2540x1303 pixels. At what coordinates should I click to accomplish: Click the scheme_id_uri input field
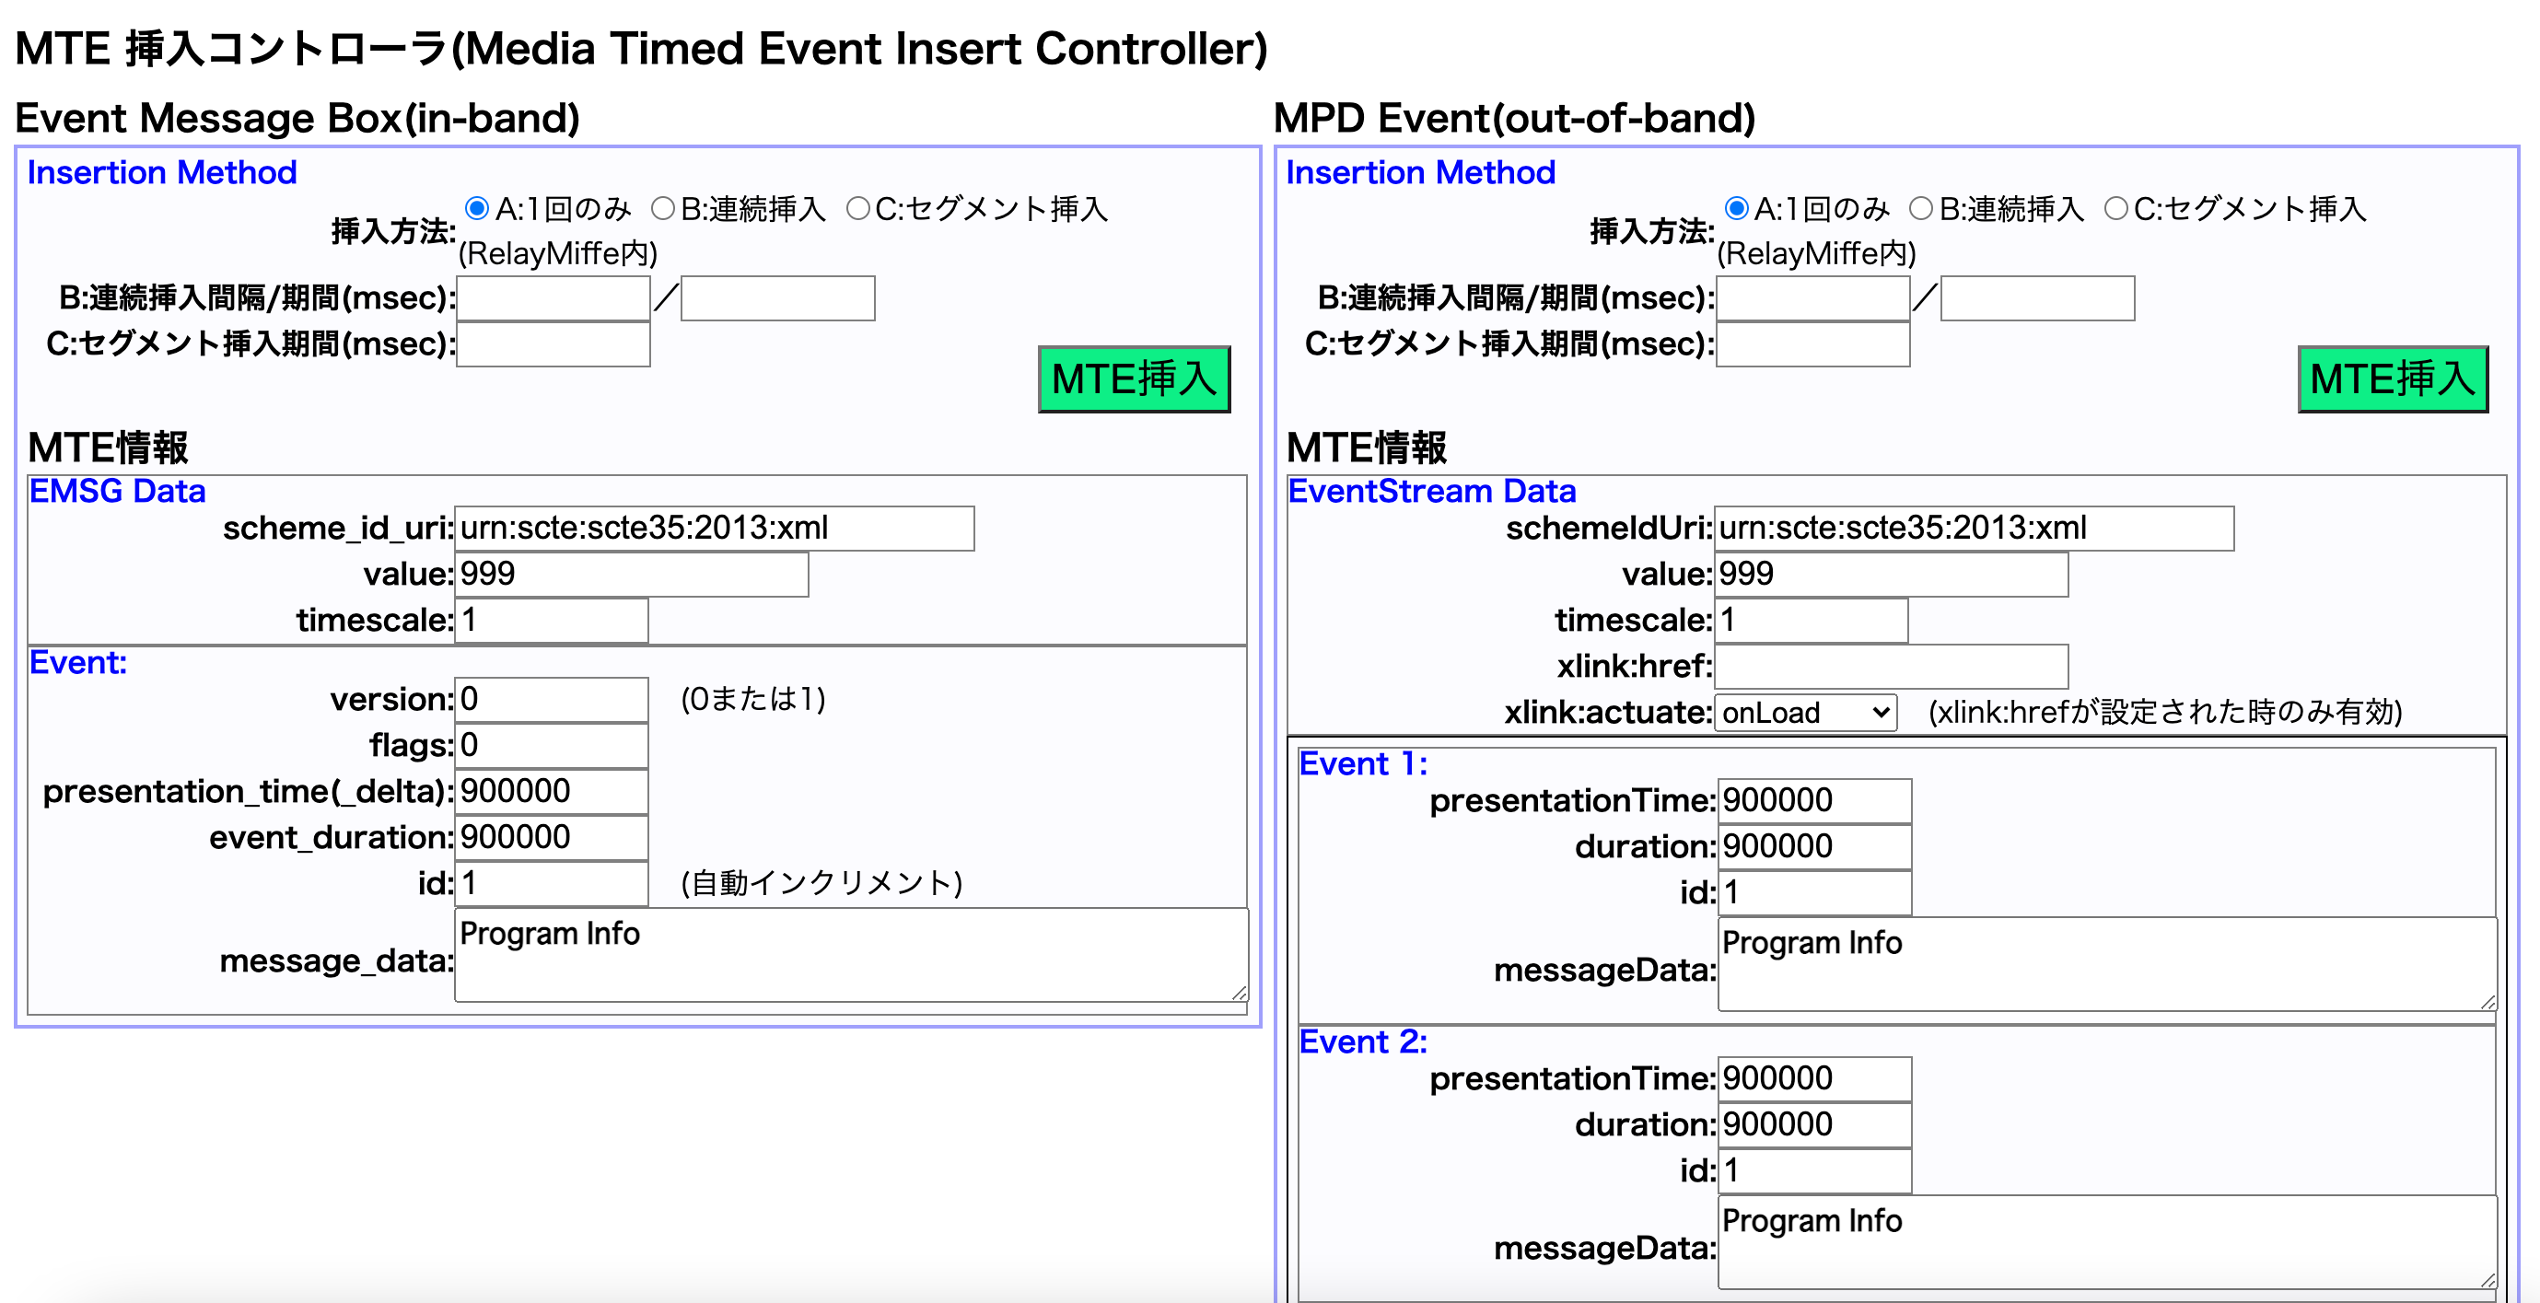point(714,529)
